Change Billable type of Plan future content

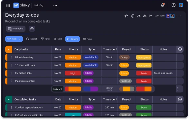click(x=88, y=81)
